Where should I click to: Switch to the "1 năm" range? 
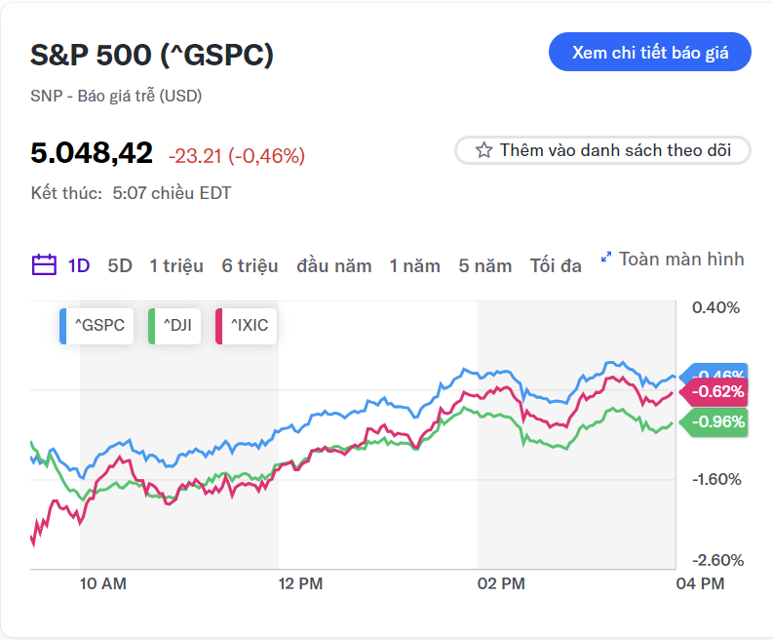(415, 265)
